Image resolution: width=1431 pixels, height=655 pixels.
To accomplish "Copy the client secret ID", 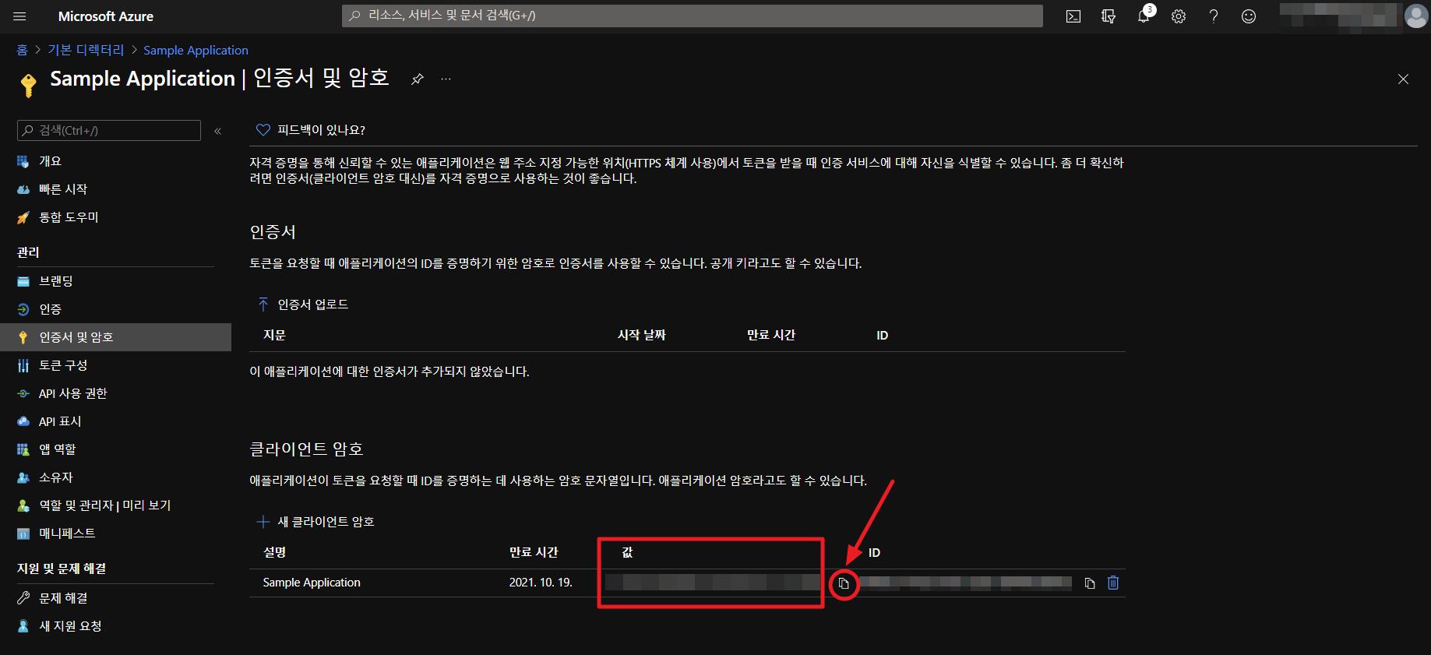I will pyautogui.click(x=1090, y=583).
